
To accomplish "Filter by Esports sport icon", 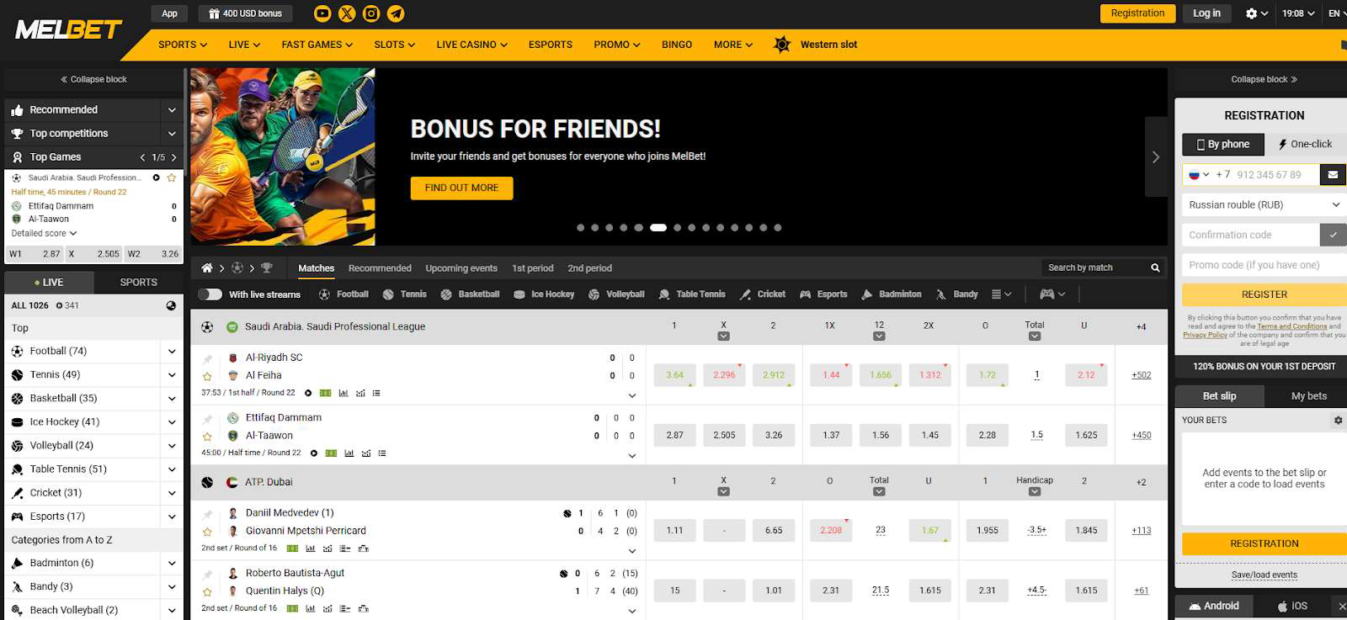I will [x=806, y=294].
